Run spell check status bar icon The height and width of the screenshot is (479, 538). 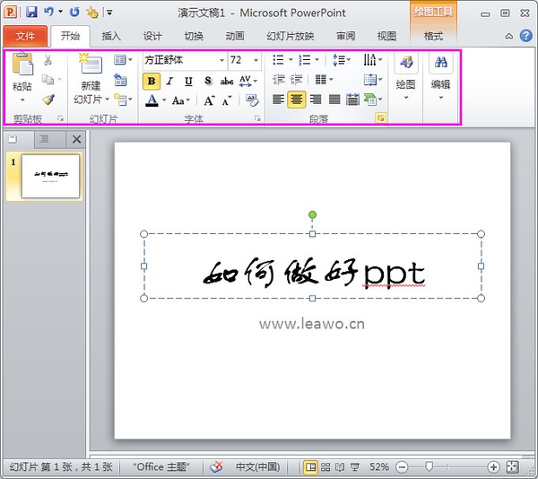(x=216, y=467)
